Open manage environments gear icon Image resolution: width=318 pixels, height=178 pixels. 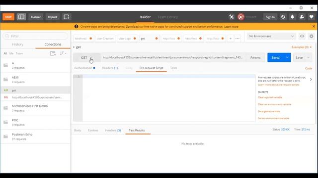[x=312, y=36]
